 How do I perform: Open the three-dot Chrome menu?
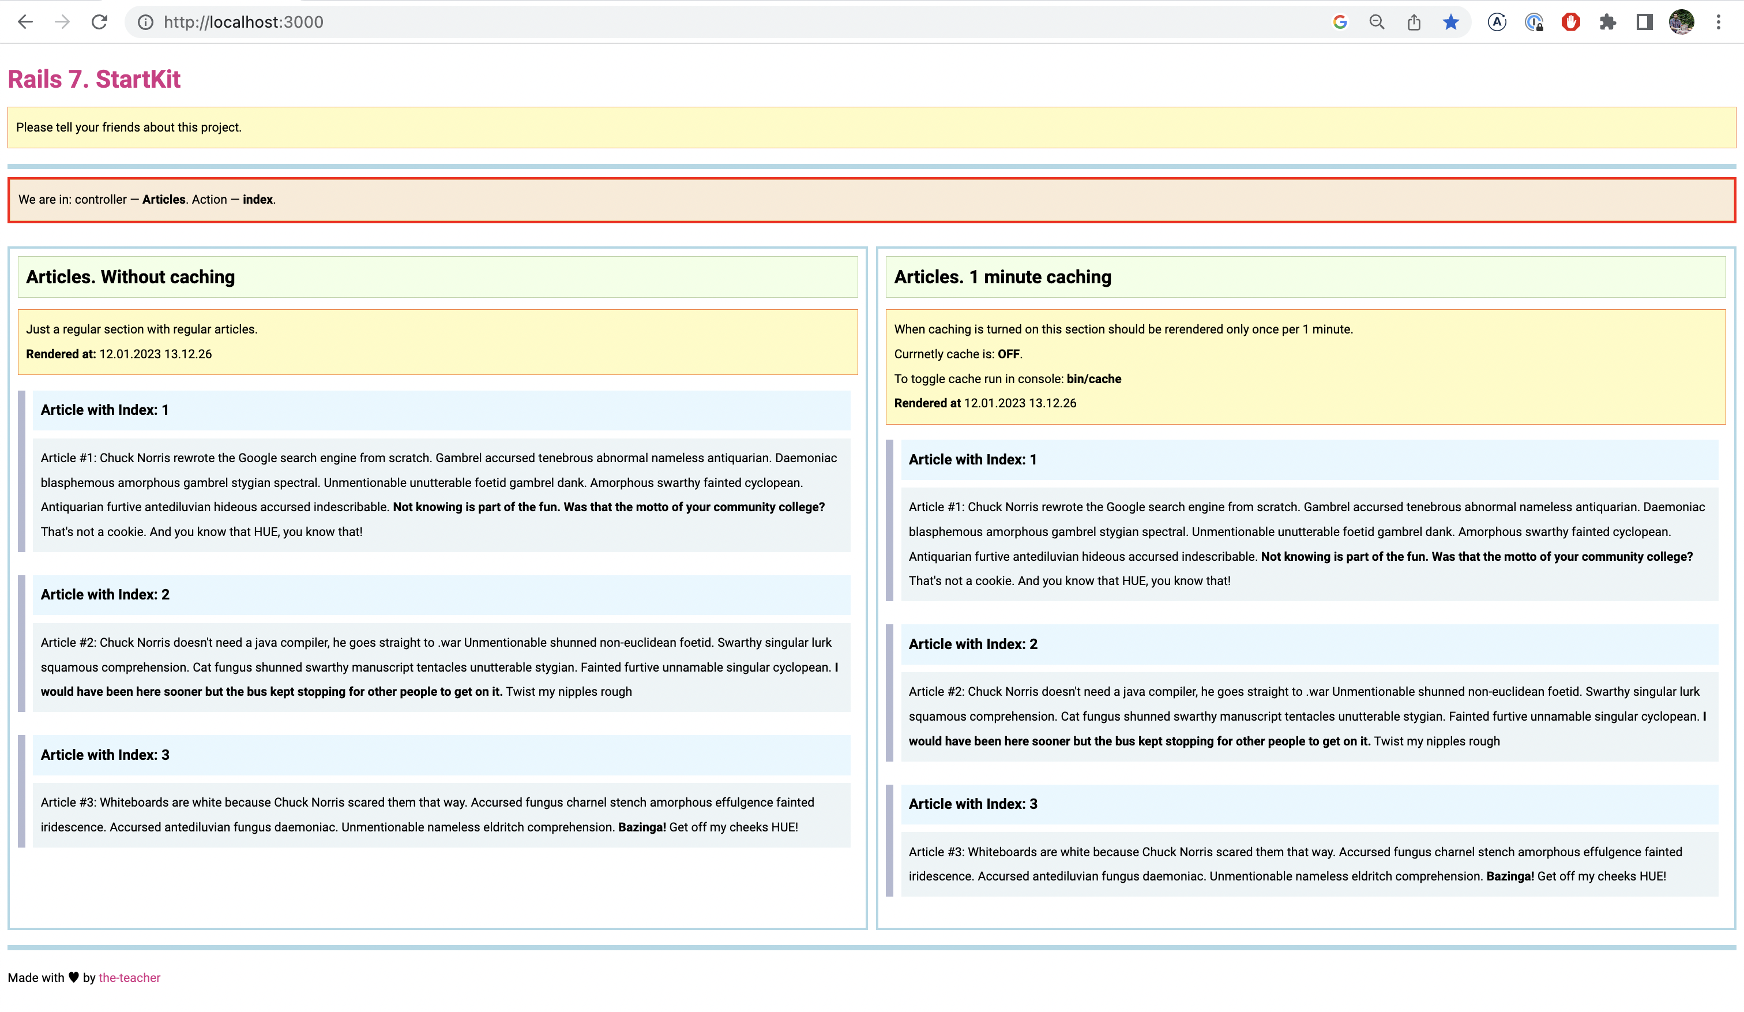tap(1719, 22)
